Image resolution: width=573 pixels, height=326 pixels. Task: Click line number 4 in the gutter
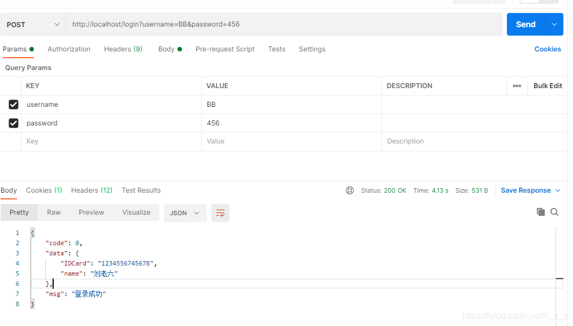coord(17,263)
